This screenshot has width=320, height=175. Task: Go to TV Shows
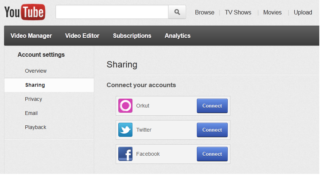tap(238, 13)
